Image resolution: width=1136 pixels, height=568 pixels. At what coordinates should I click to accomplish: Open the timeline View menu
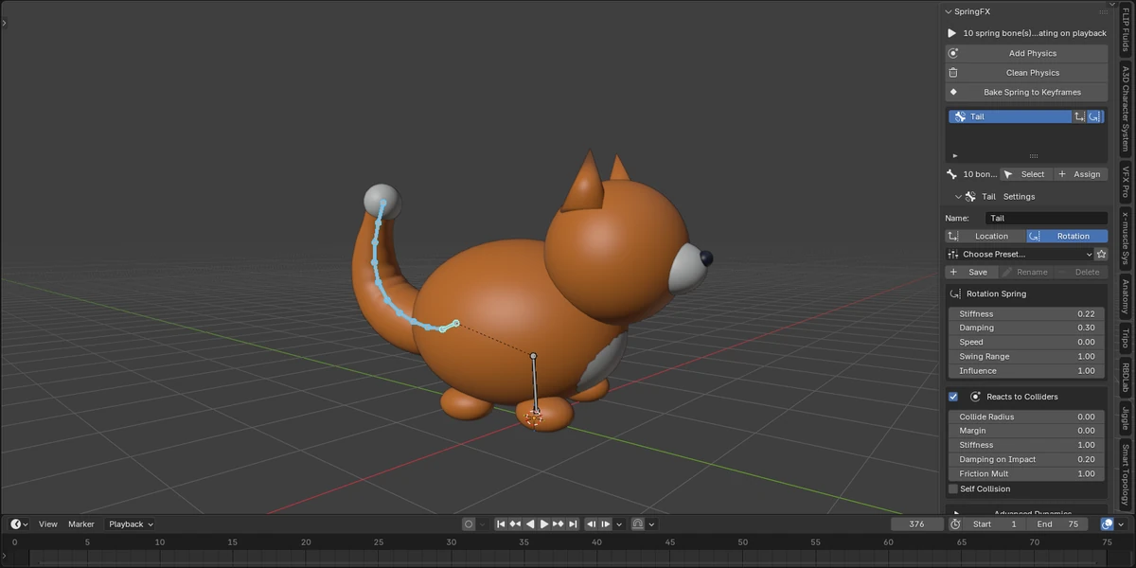tap(47, 524)
